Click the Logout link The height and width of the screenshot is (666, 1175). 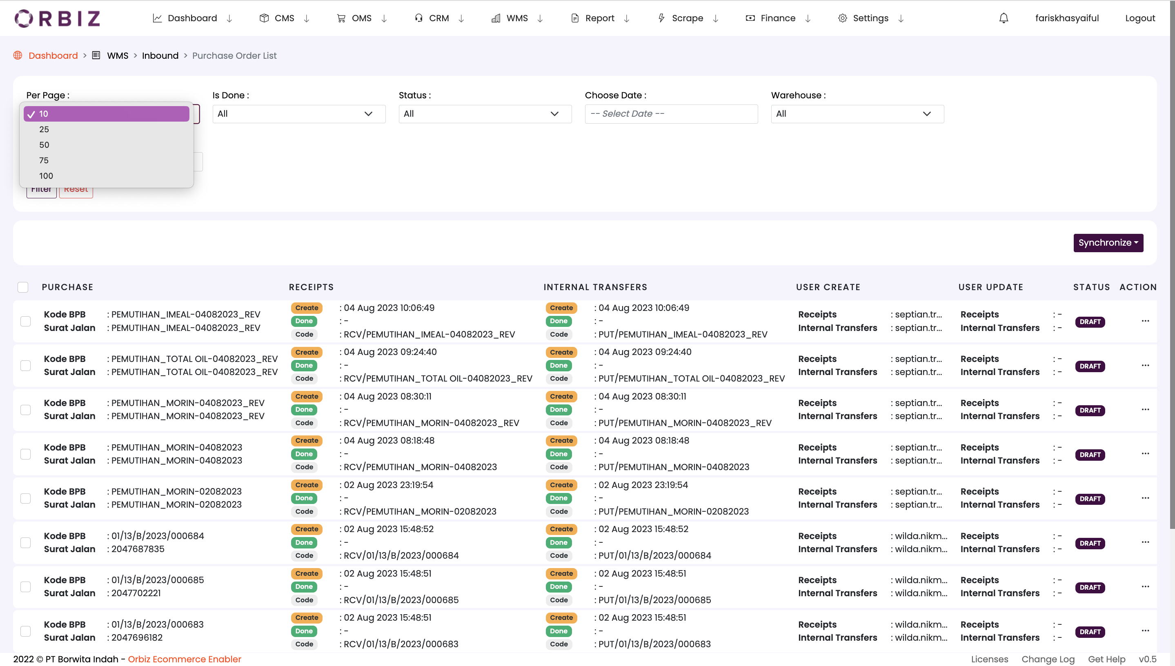(x=1140, y=18)
